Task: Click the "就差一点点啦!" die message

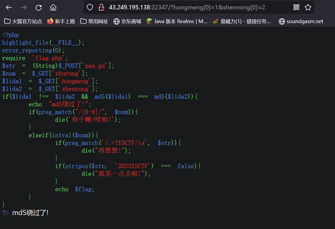Action: (x=120, y=174)
